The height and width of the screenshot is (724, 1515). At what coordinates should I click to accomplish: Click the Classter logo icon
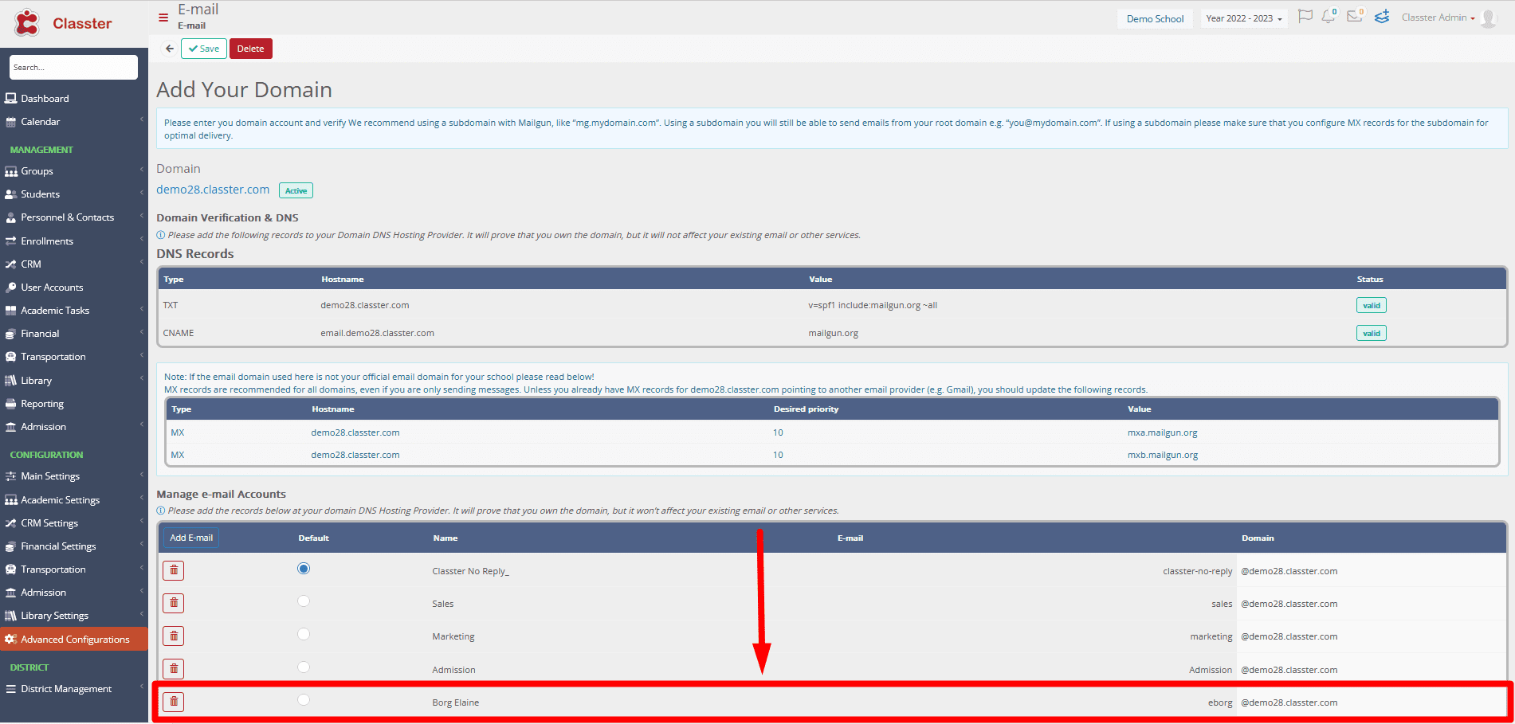(x=27, y=22)
